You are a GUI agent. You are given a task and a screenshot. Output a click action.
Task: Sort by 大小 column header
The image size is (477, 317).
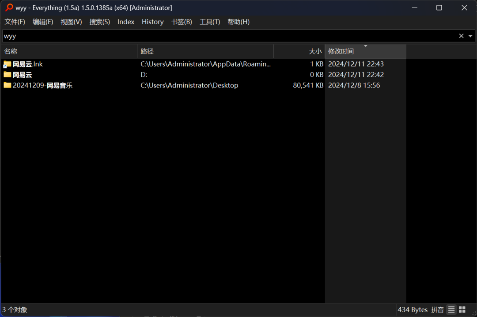299,51
